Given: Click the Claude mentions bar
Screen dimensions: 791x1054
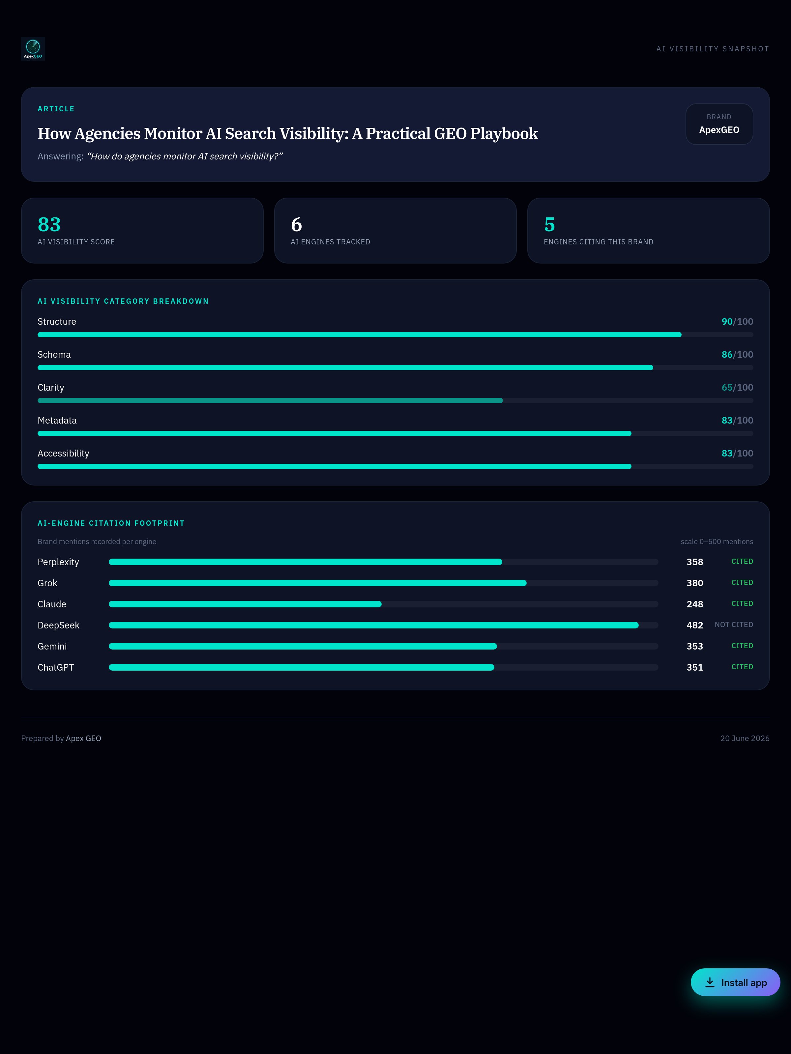Looking at the screenshot, I should 383,604.
